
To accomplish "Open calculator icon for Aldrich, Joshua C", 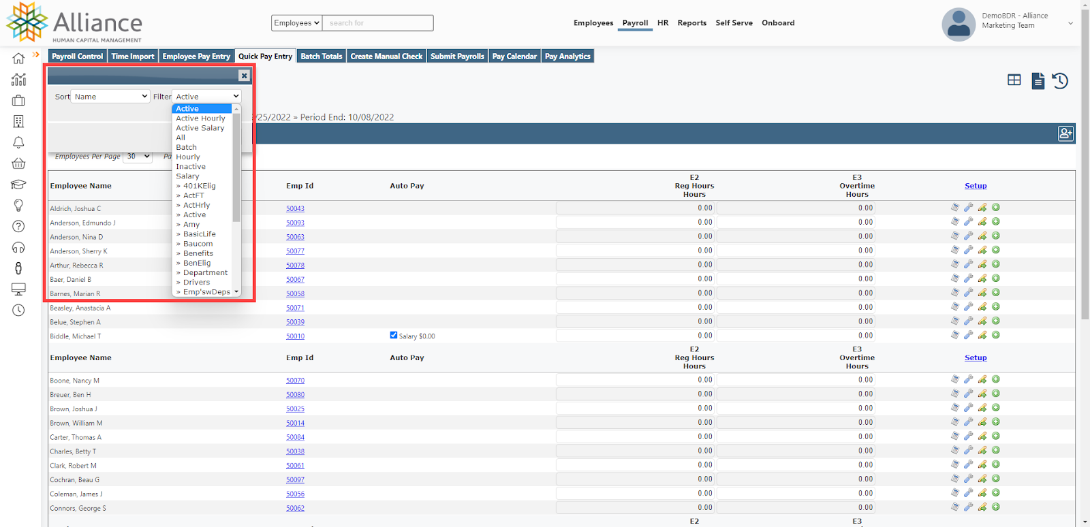I will pos(955,208).
